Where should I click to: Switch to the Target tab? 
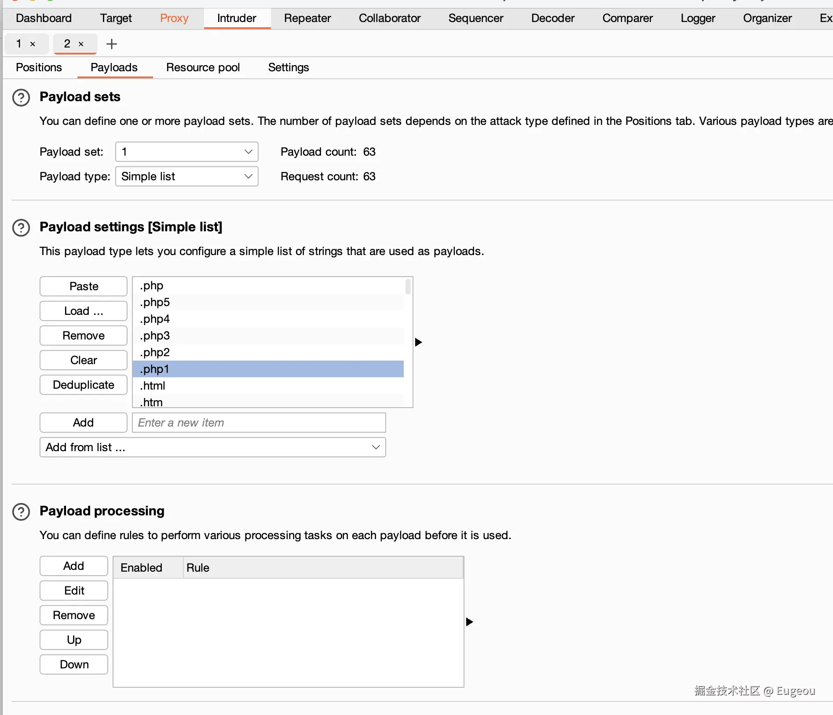click(116, 18)
